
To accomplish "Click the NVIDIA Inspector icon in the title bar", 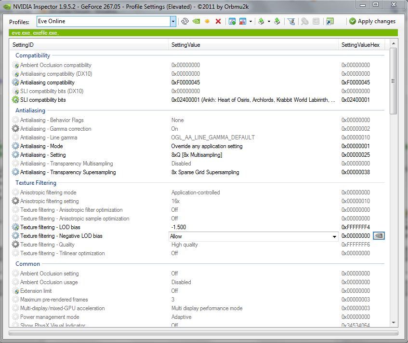I will (x=7, y=7).
